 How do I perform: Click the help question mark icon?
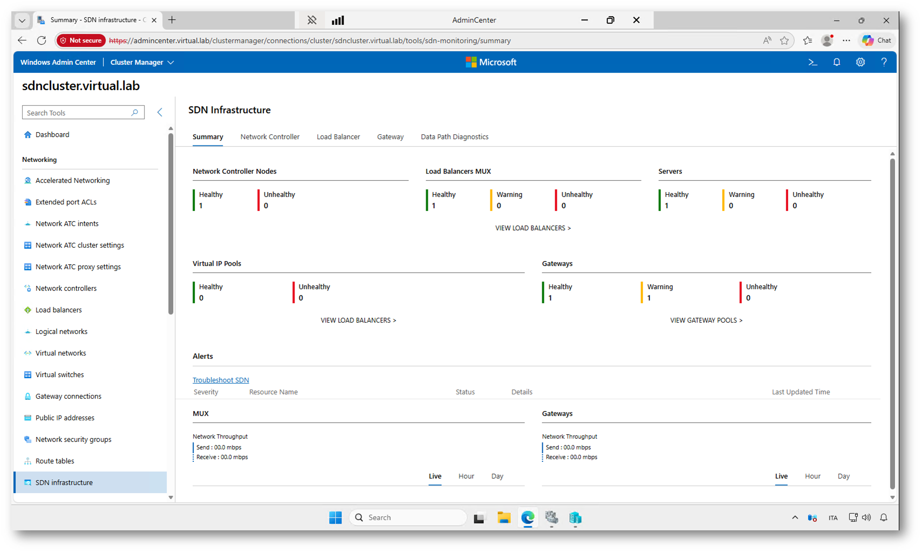(884, 63)
